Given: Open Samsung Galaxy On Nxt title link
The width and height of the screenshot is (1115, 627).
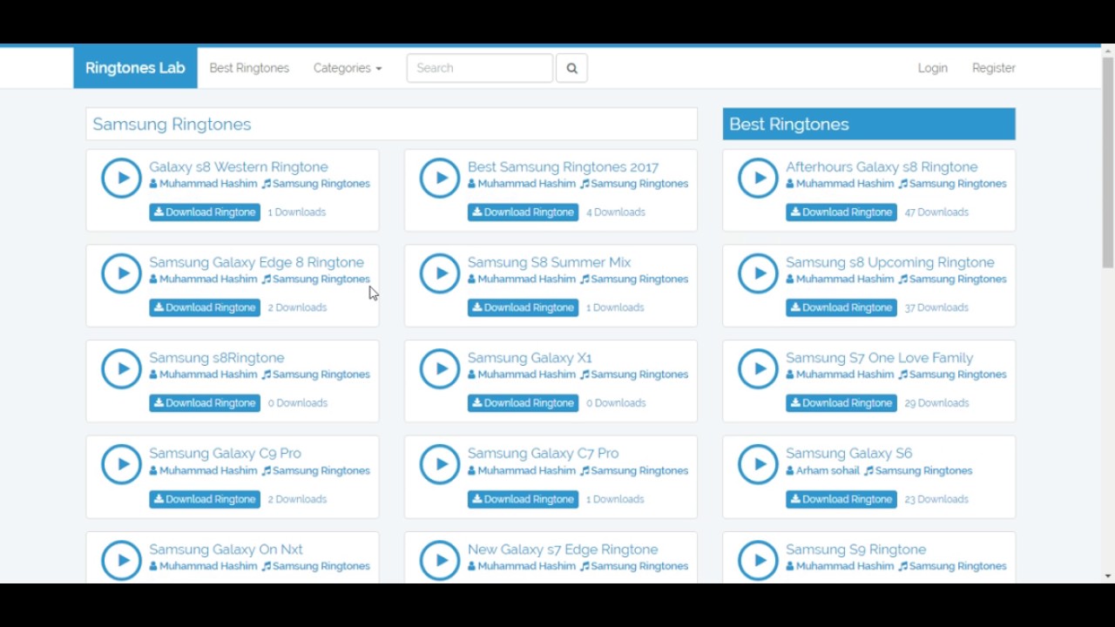Looking at the screenshot, I should pyautogui.click(x=226, y=549).
